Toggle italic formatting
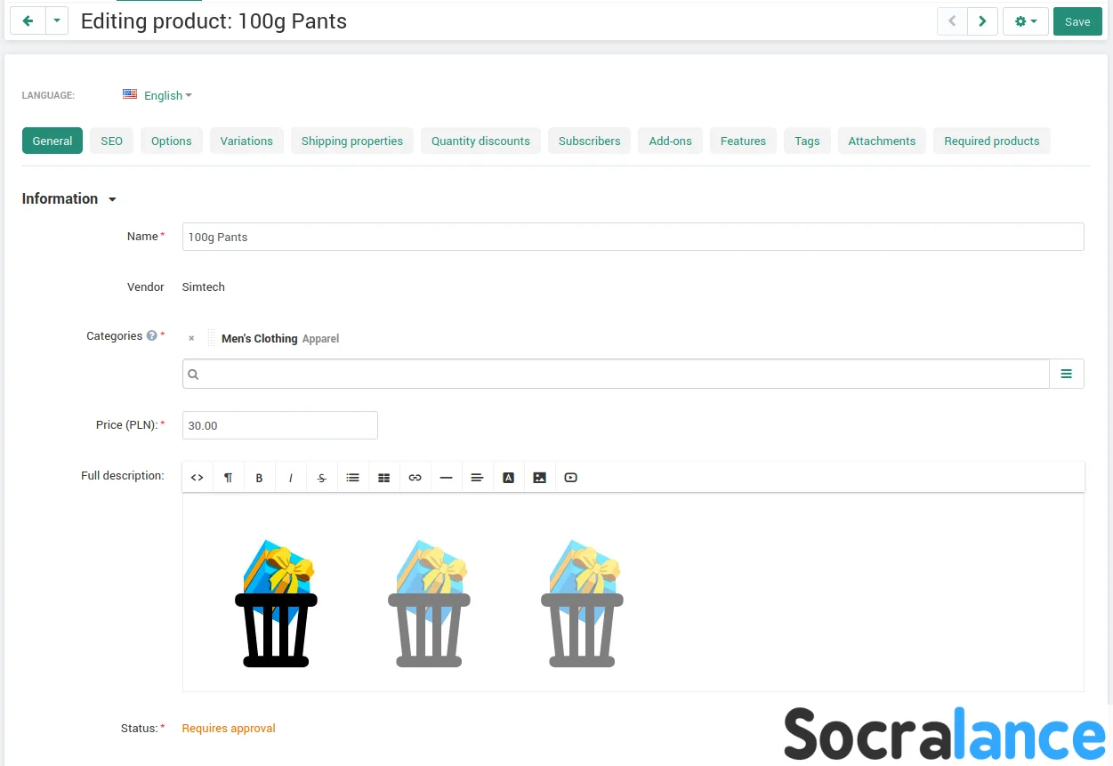 [291, 478]
